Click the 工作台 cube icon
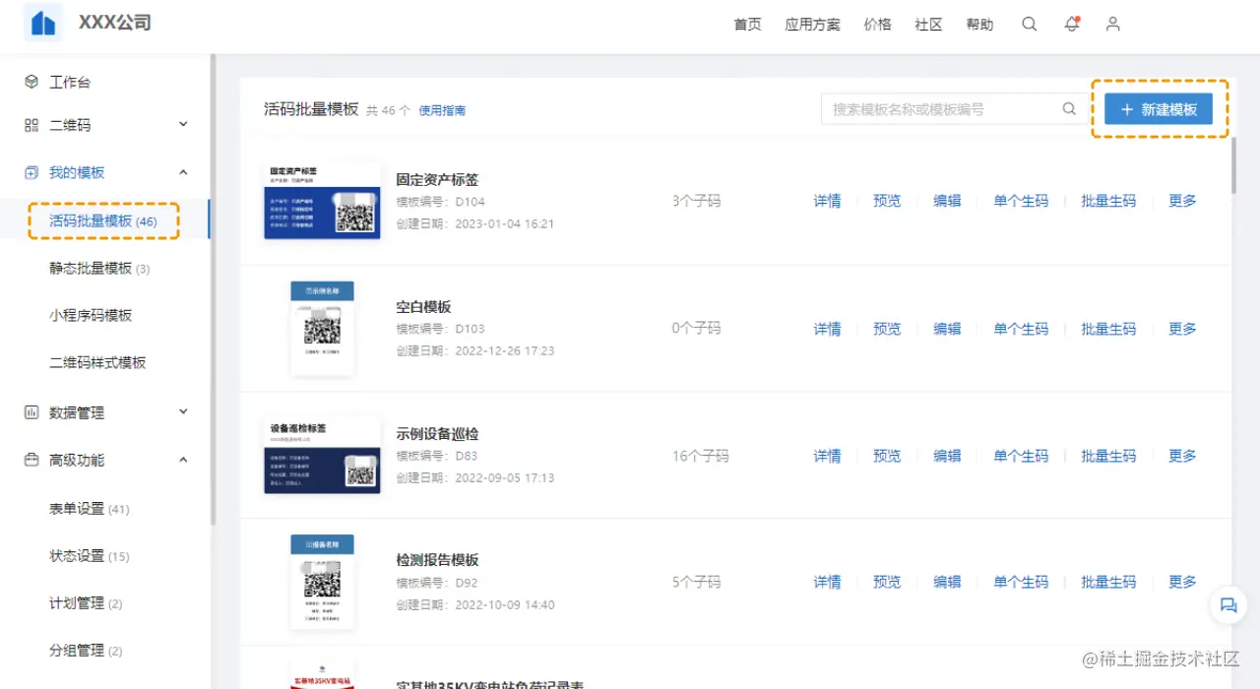 tap(31, 82)
